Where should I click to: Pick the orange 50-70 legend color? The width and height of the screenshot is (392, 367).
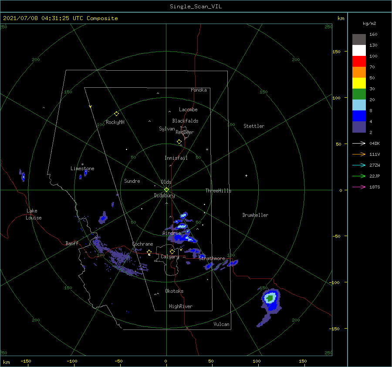(359, 72)
